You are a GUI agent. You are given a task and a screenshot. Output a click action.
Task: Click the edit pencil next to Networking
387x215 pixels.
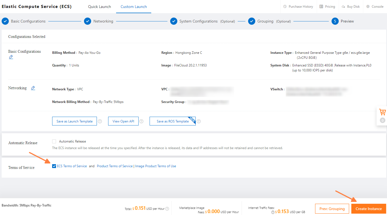(x=33, y=88)
